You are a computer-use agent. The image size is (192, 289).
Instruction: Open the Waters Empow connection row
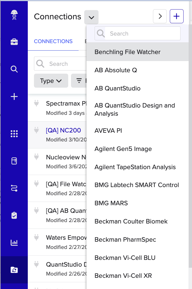tap(57, 242)
